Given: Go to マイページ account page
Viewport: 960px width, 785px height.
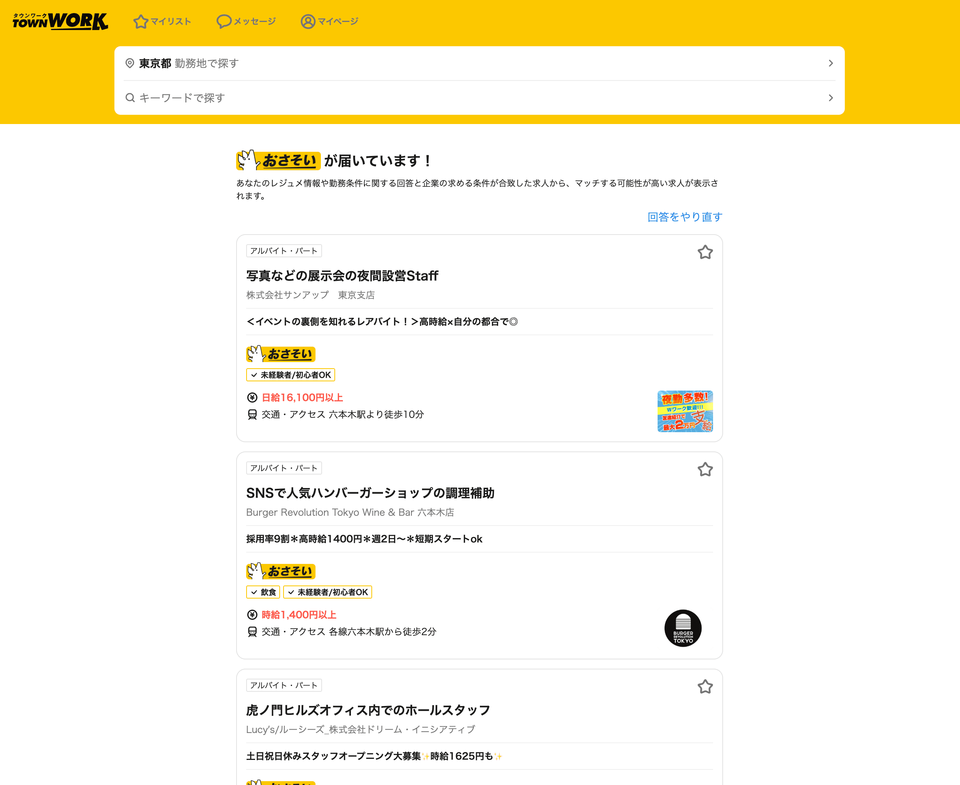Looking at the screenshot, I should click(x=330, y=21).
